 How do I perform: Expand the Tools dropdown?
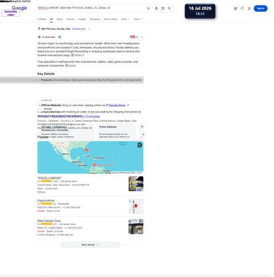pyautogui.click(x=137, y=19)
